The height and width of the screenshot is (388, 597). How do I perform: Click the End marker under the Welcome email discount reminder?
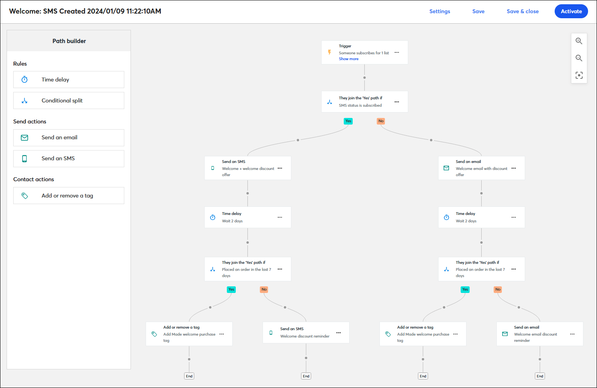[x=540, y=376]
